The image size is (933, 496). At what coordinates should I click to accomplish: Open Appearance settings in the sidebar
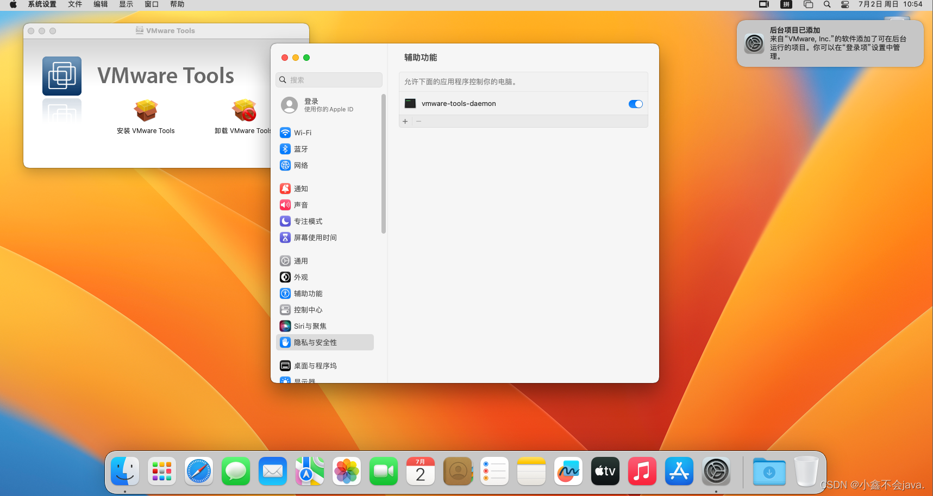click(325, 277)
